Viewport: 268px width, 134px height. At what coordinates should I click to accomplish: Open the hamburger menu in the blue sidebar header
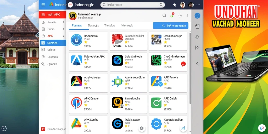[43, 5]
